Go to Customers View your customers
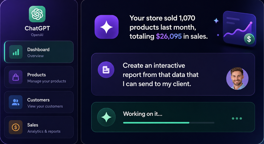The image size is (264, 144). click(x=39, y=102)
